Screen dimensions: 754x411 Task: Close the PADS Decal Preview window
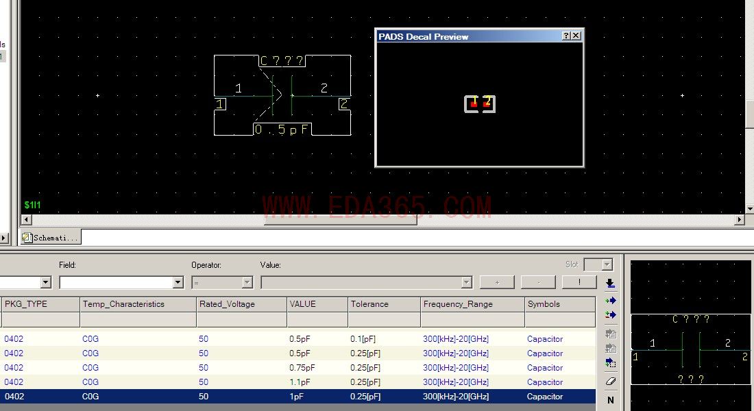point(576,36)
